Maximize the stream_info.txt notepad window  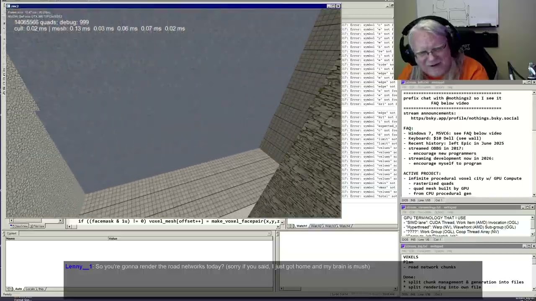coord(528,82)
